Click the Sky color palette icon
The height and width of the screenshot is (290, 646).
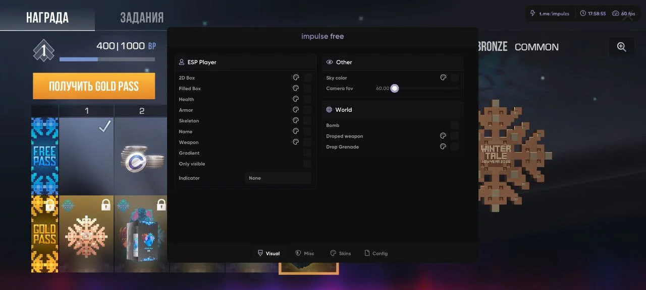(443, 78)
